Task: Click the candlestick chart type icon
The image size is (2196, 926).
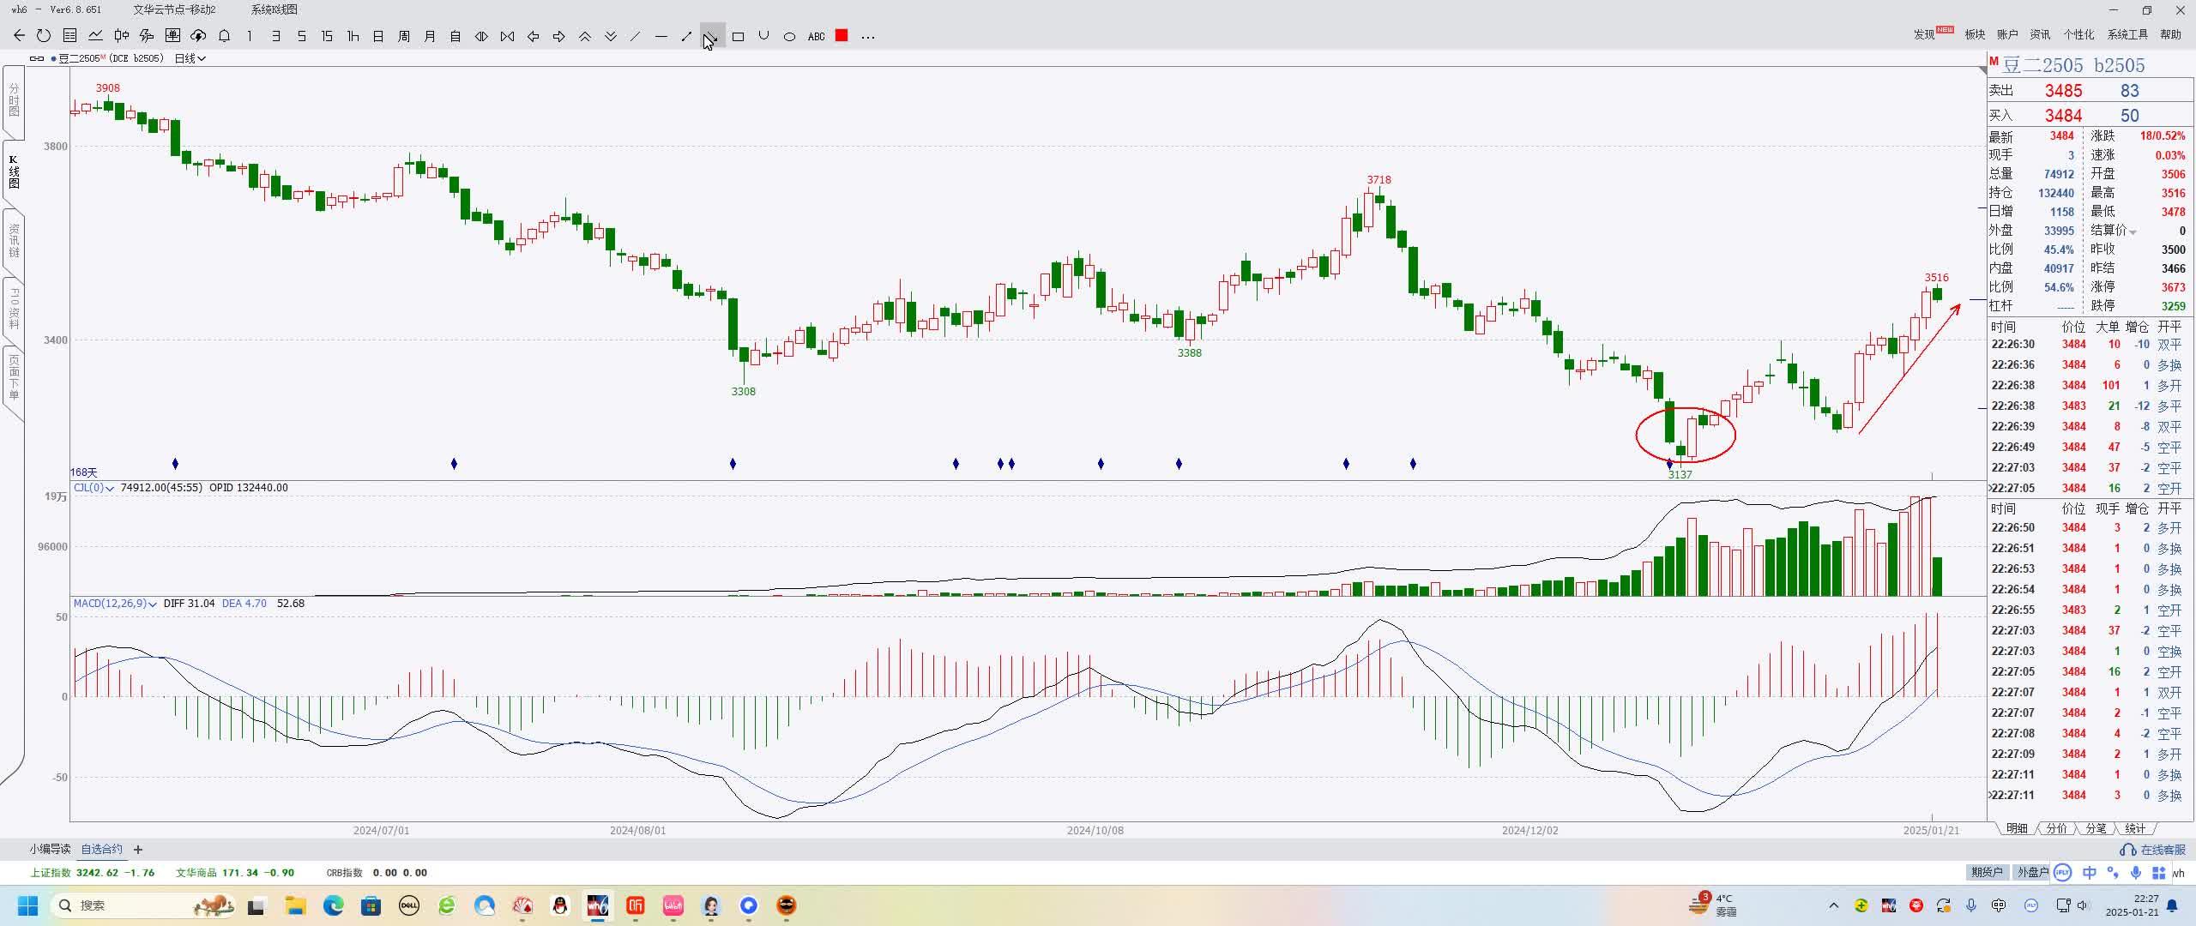Action: (x=121, y=36)
